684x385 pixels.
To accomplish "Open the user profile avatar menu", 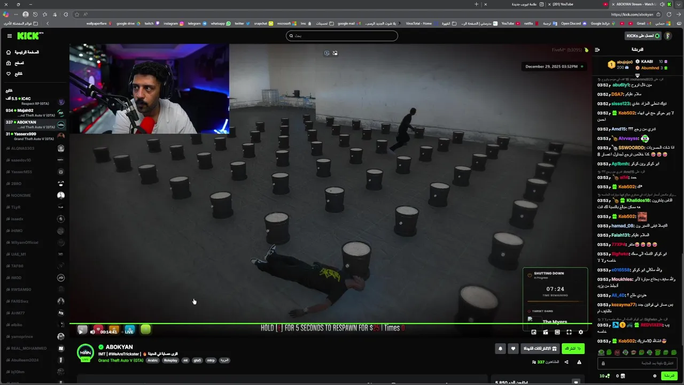I will click(x=668, y=36).
